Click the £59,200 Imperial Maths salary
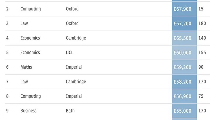Viewport: 210px width, 120px height. [x=184, y=67]
